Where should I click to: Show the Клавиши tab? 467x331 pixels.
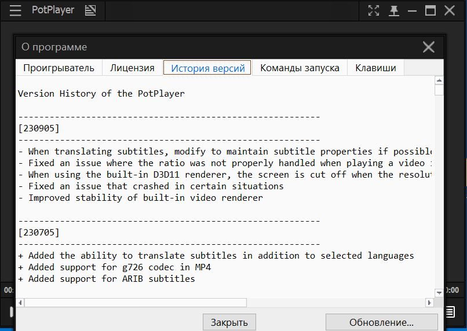pyautogui.click(x=375, y=68)
